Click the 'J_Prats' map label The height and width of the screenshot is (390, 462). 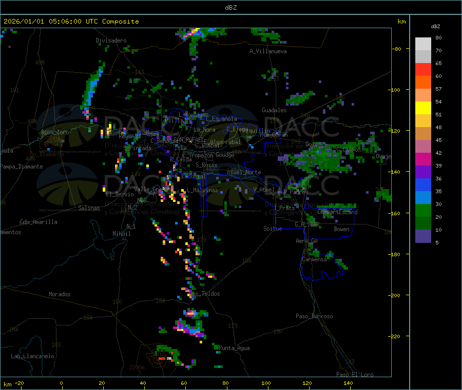click(283, 208)
